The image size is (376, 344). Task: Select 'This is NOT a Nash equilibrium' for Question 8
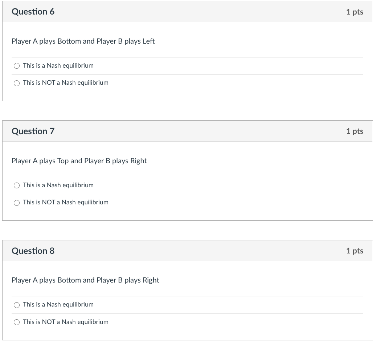point(17,322)
